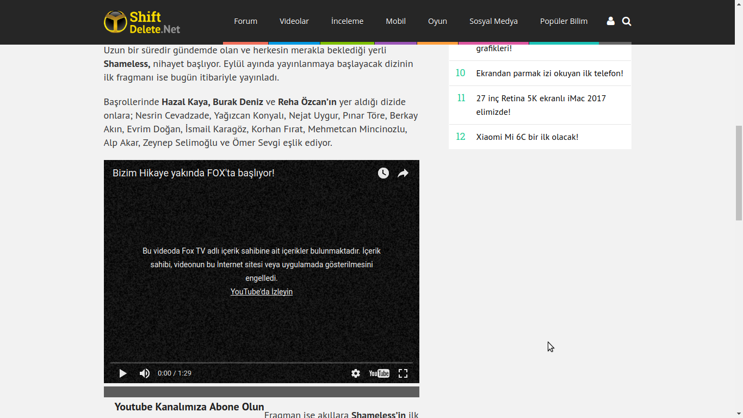
Task: Play the Bizim Hikaye video
Action: (x=123, y=373)
